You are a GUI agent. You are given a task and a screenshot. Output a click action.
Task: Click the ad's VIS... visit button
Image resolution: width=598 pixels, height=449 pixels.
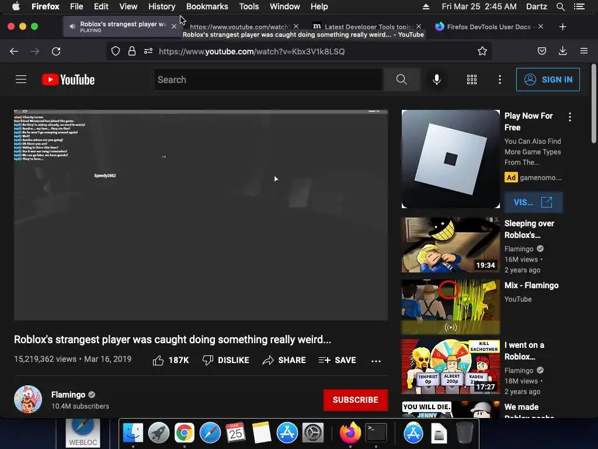(533, 202)
